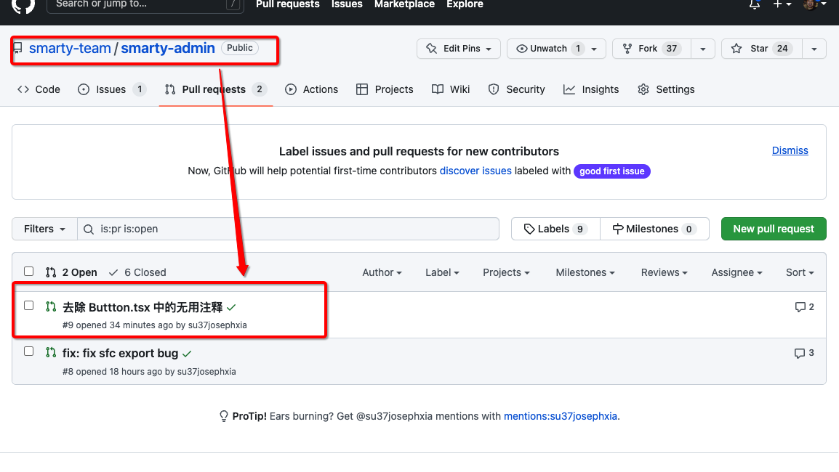This screenshot has height=472, width=839.
Task: Click the Star button icon
Action: pyautogui.click(x=736, y=49)
